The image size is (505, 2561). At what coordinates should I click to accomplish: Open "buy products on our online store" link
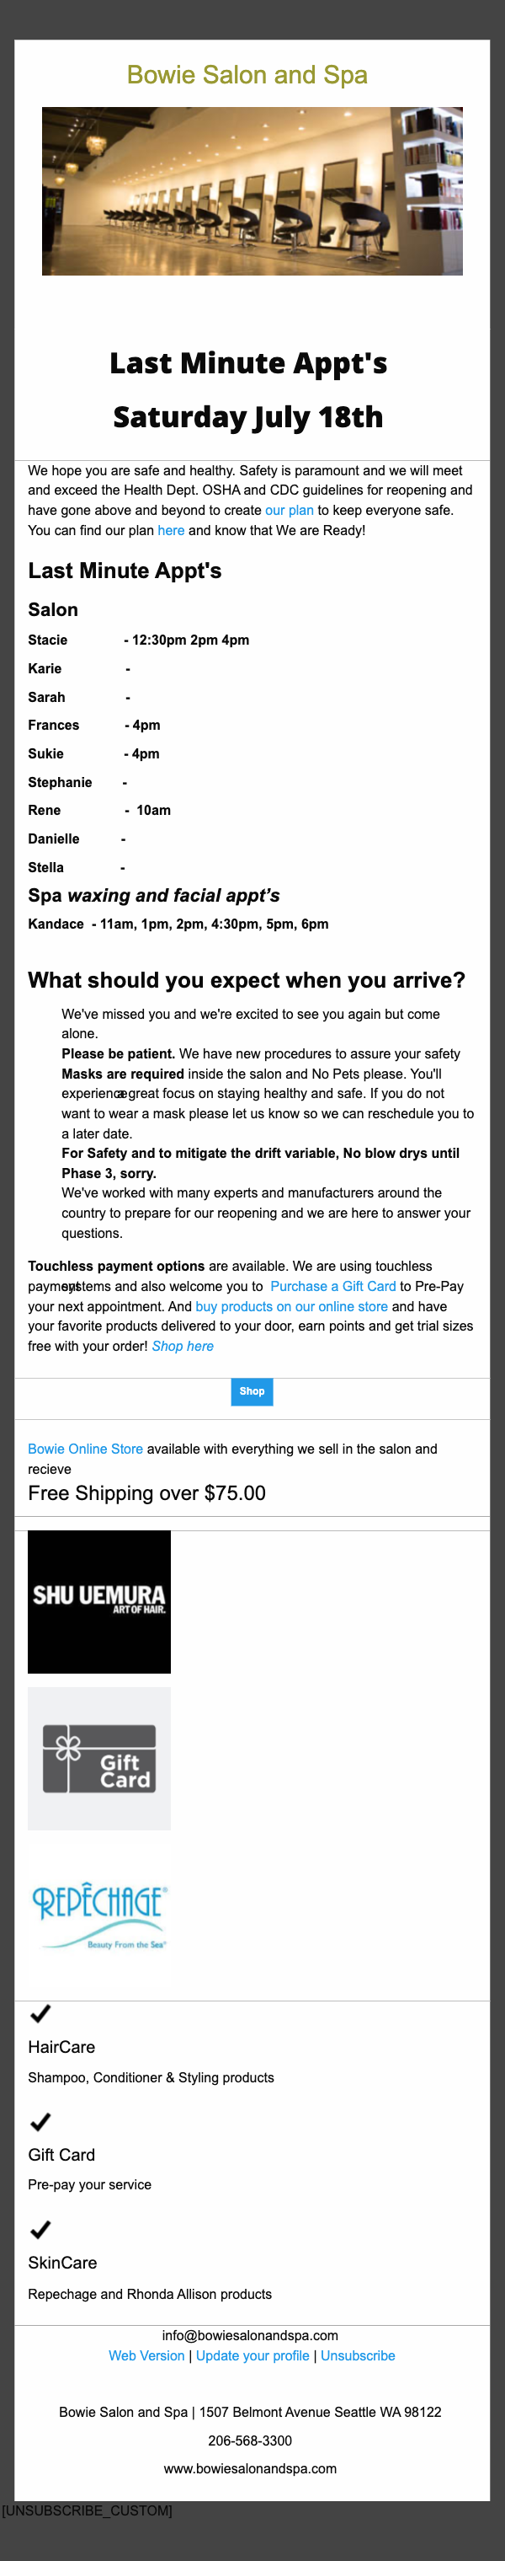coord(292,1306)
